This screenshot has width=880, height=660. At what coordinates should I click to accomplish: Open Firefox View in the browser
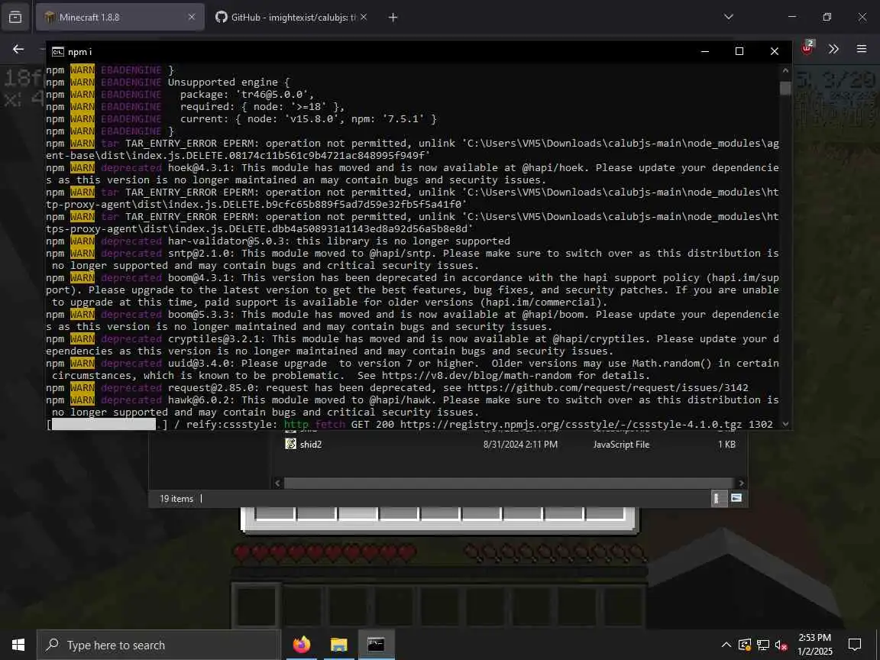tap(15, 18)
